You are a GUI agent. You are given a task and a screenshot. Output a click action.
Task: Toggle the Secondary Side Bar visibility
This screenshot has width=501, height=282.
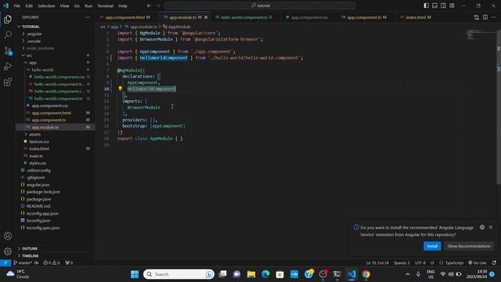pyautogui.click(x=443, y=5)
